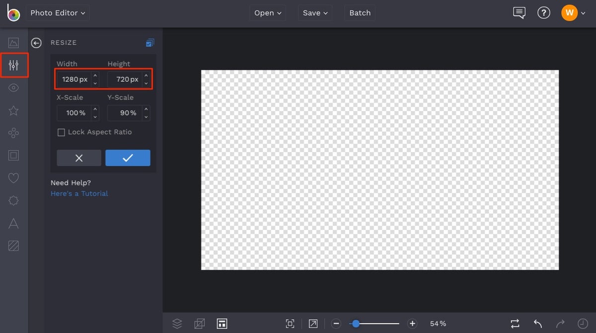Select the Text tool in the sidebar
Viewport: 596px width, 333px height.
13,223
